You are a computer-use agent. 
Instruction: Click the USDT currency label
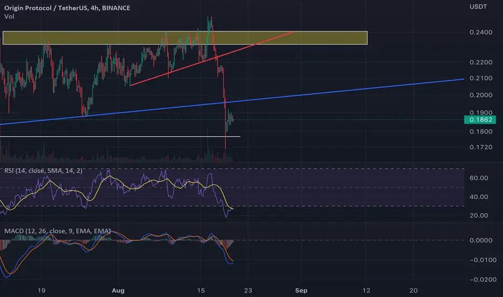click(x=478, y=6)
